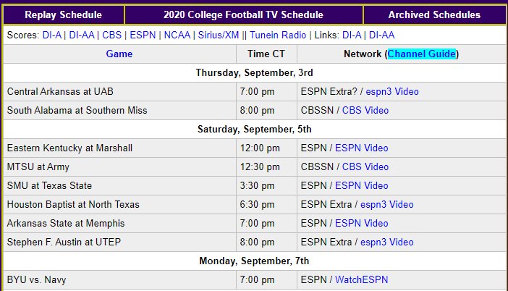Open the DI-A scores link

tap(52, 35)
